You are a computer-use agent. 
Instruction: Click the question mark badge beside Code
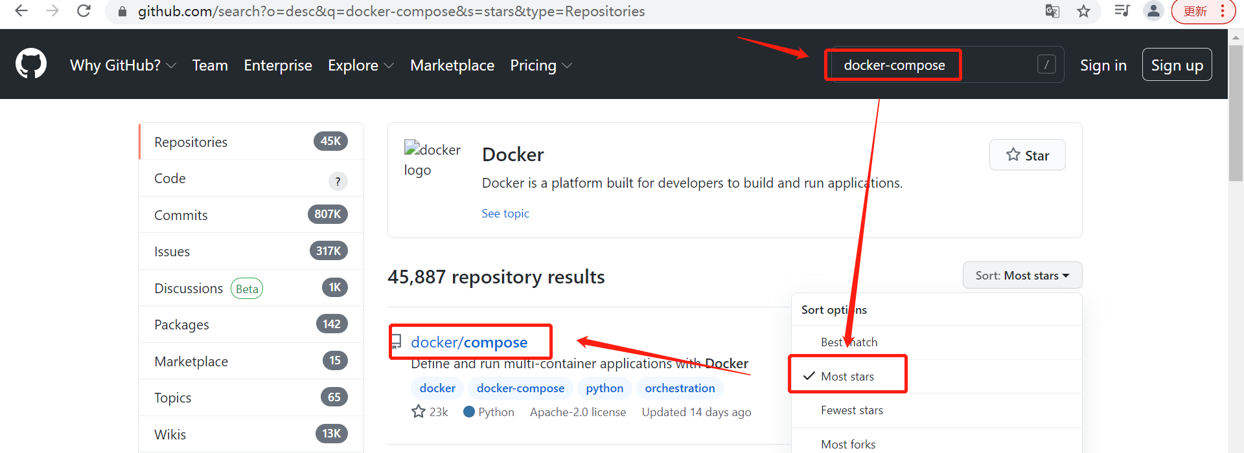[338, 181]
